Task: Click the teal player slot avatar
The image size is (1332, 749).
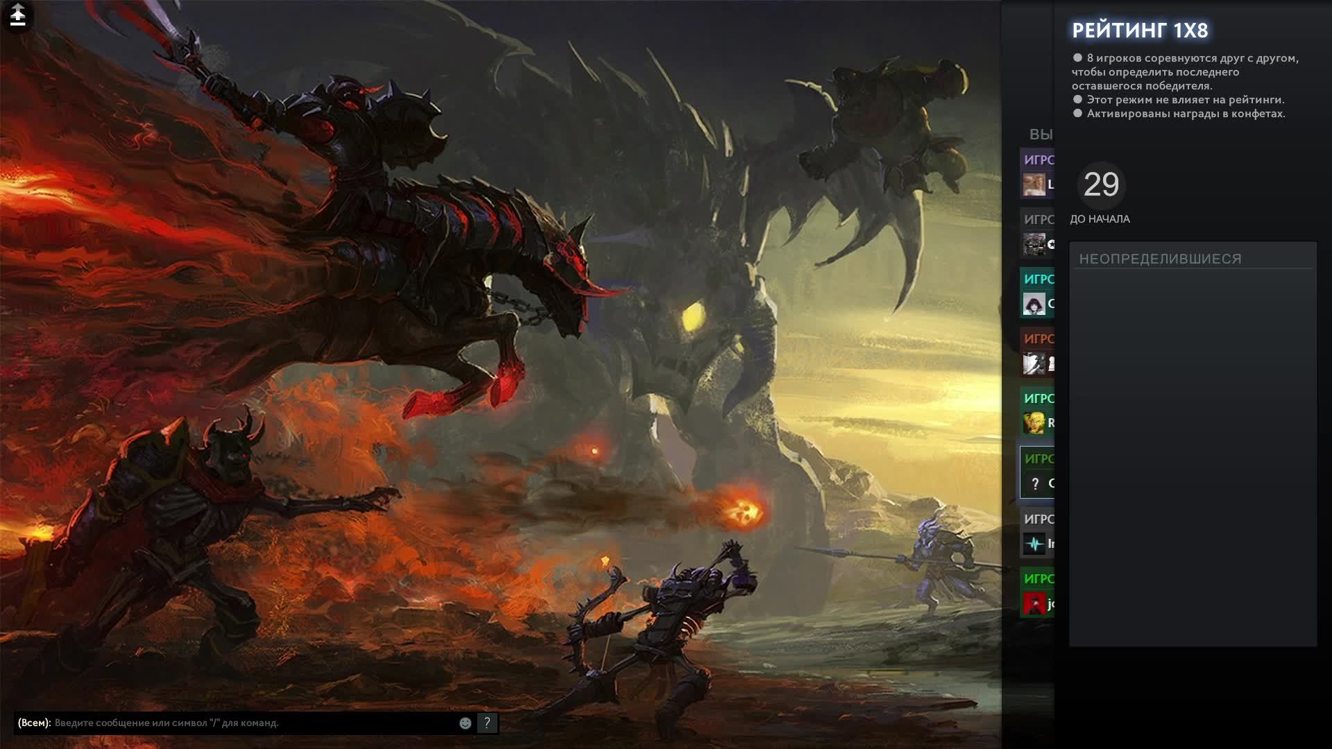Action: point(1034,304)
